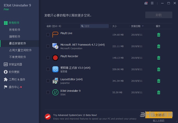Click the 工具栏 & 插件 puzzle icon
This screenshot has width=178, height=123.
tap(6, 79)
